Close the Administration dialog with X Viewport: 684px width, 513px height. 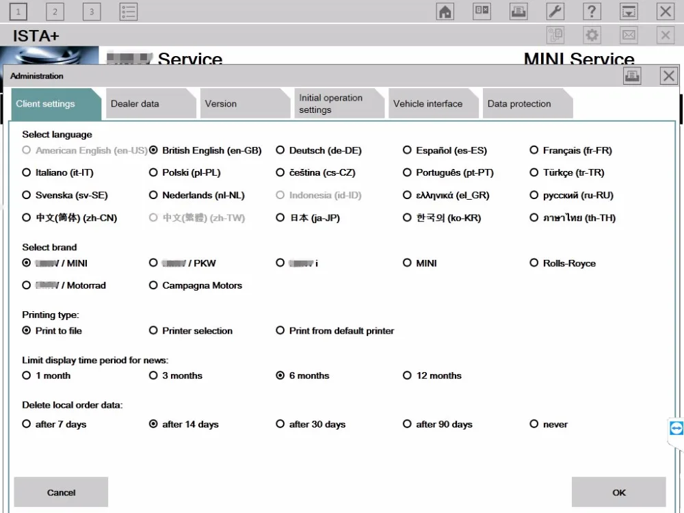[669, 76]
